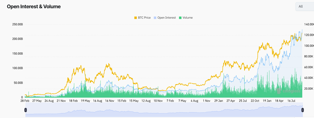Viewport: 314px width, 118px height.
Task: Click the mini overview chart in range slider
Action: [164, 110]
